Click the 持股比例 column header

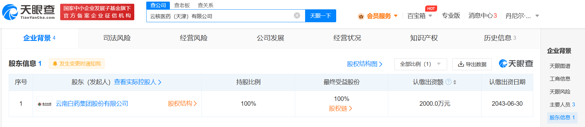coord(248,82)
